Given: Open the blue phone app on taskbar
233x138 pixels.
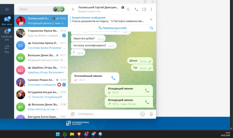Looking at the screenshot, I should point(100,134).
